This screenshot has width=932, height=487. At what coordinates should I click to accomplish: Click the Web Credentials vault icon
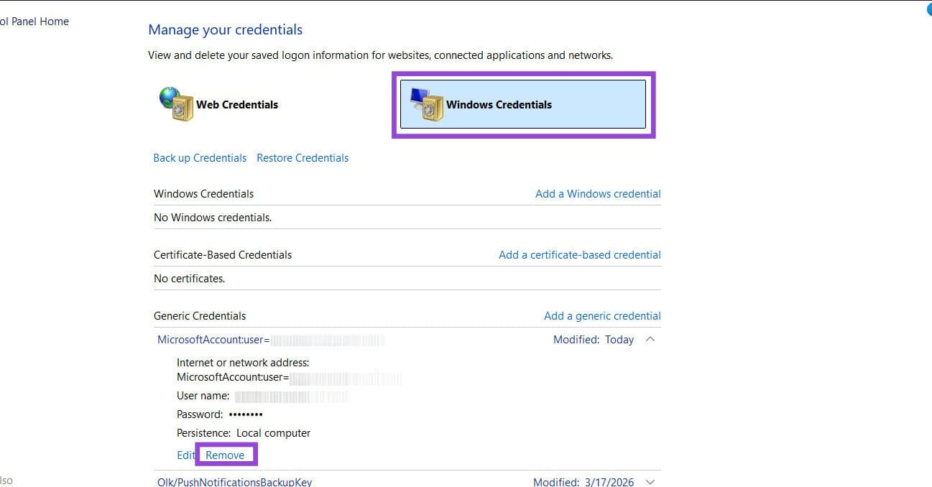point(177,103)
